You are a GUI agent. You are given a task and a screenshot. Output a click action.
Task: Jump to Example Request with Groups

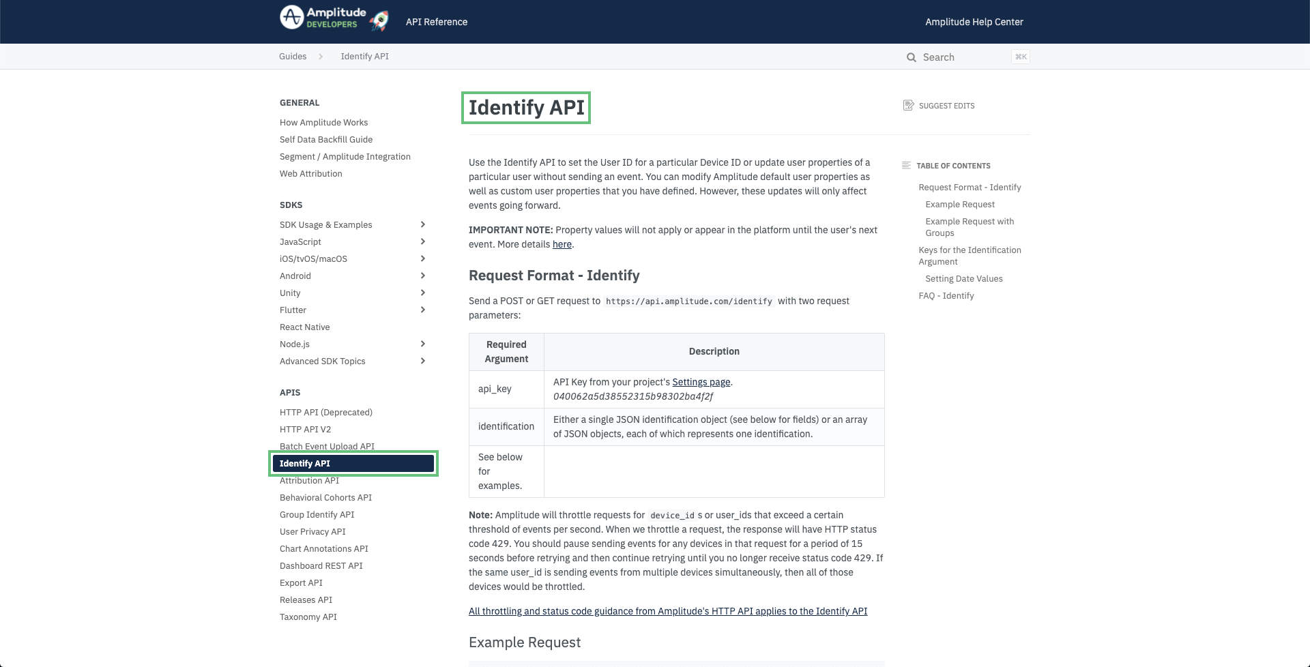pyautogui.click(x=970, y=227)
